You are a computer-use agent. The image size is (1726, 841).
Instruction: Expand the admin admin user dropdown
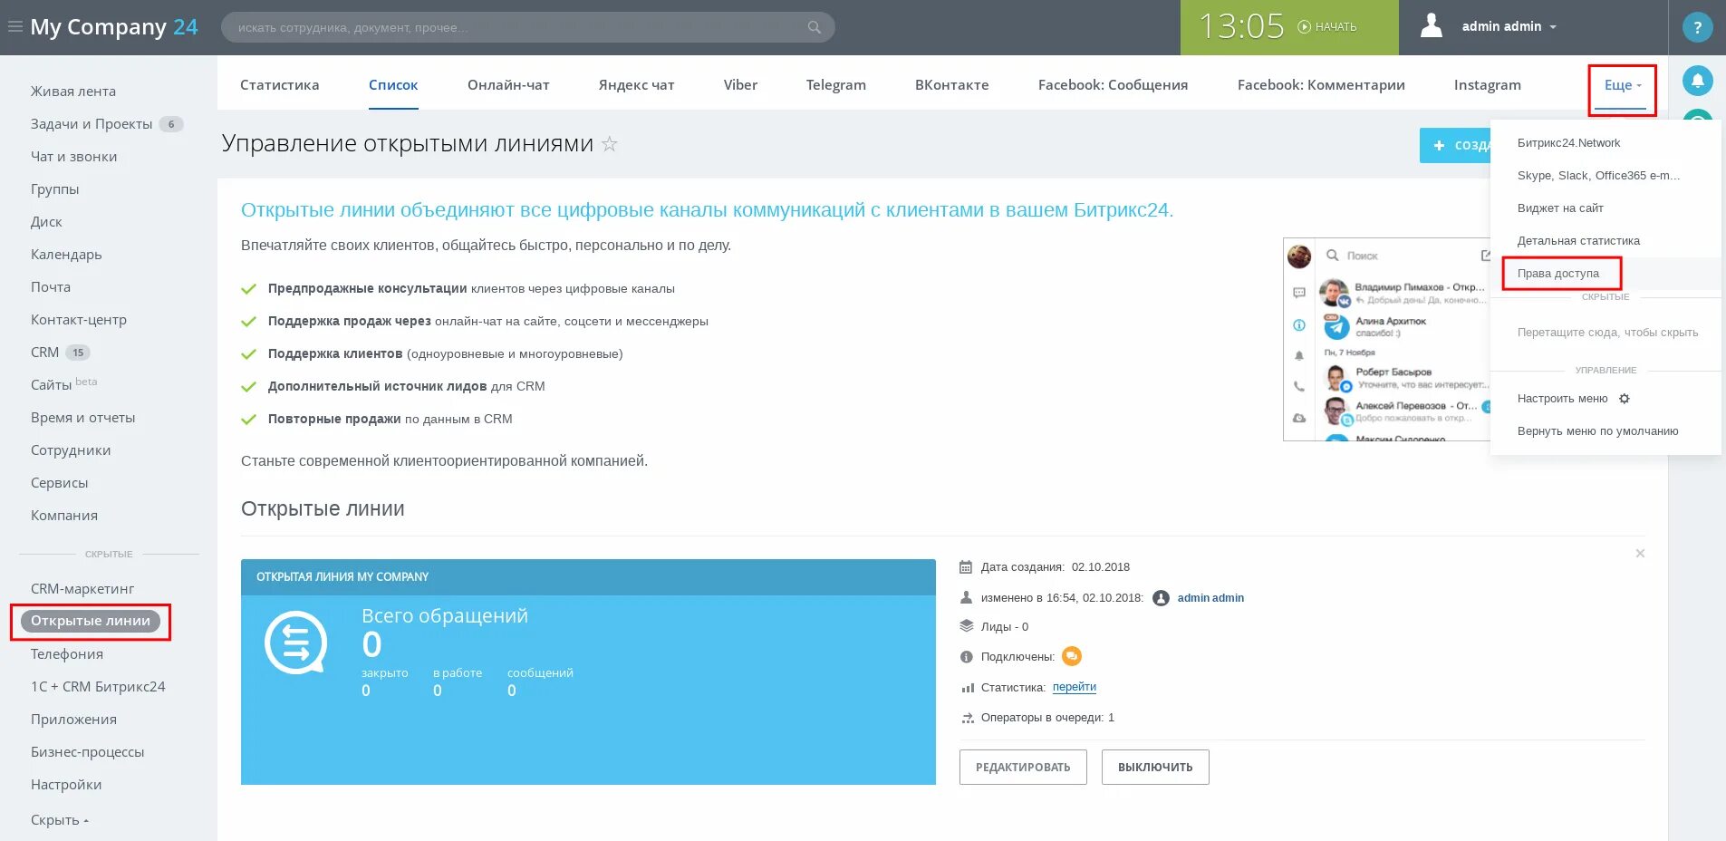click(x=1509, y=27)
